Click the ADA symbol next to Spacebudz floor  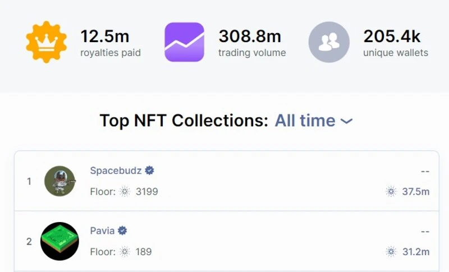pyautogui.click(x=125, y=192)
